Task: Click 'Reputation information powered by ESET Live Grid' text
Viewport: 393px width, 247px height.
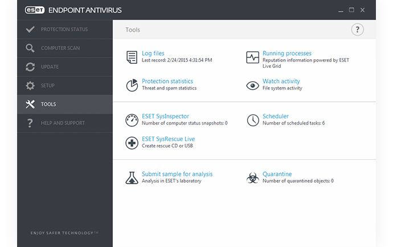Action: 306,63
